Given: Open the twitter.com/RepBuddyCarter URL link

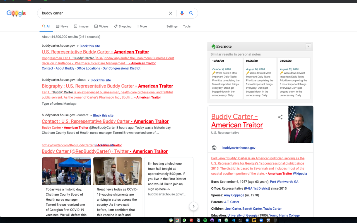Looking at the screenshot, I should [x=68, y=145].
